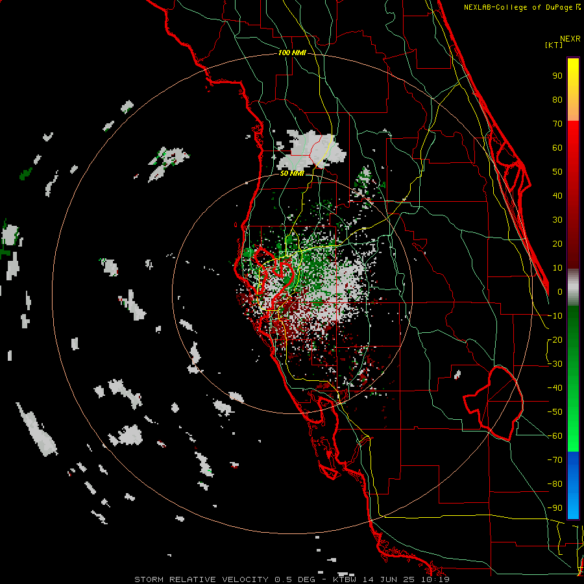Screen dimensions: 584x584
Task: Click the -80 value on the velocity scale
Action: click(x=555, y=484)
